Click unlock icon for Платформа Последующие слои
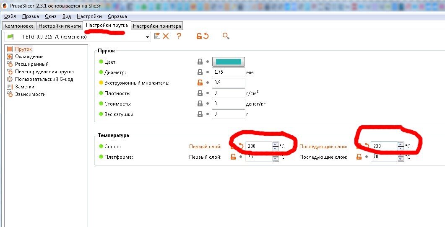The width and height of the screenshot is (445, 227). coord(359,157)
